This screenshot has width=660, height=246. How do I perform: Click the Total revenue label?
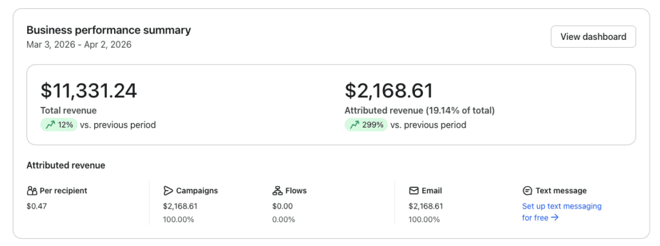(x=68, y=111)
